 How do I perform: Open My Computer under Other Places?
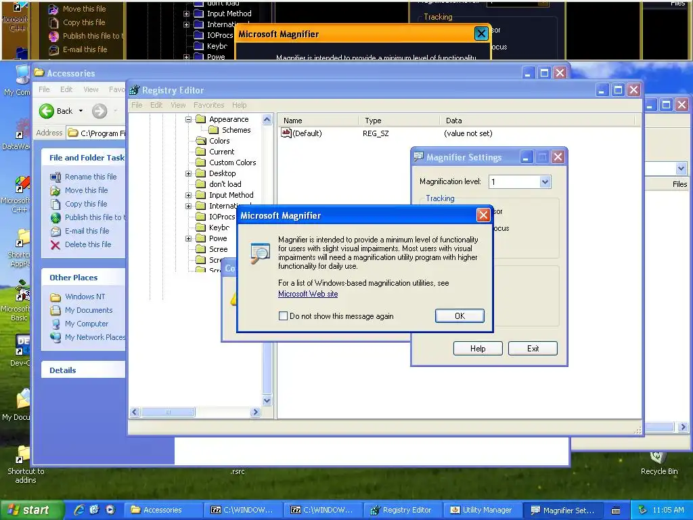point(87,324)
